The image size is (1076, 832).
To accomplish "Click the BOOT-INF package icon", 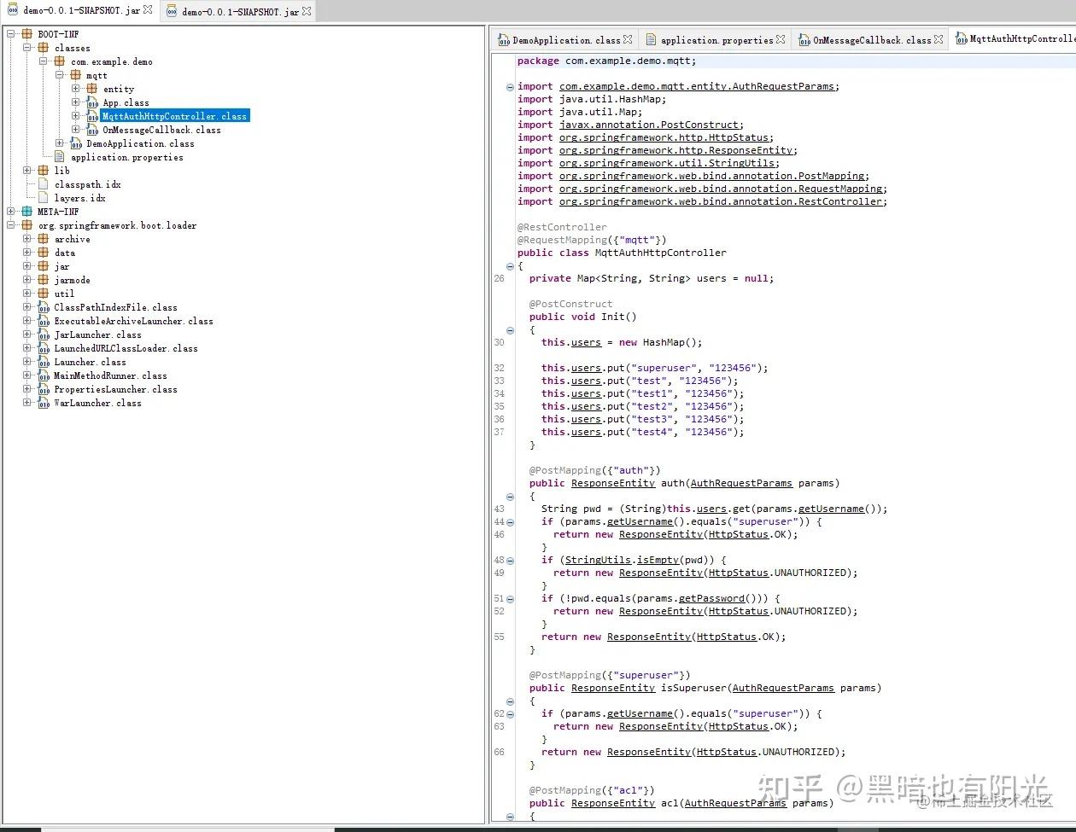I will pyautogui.click(x=27, y=34).
